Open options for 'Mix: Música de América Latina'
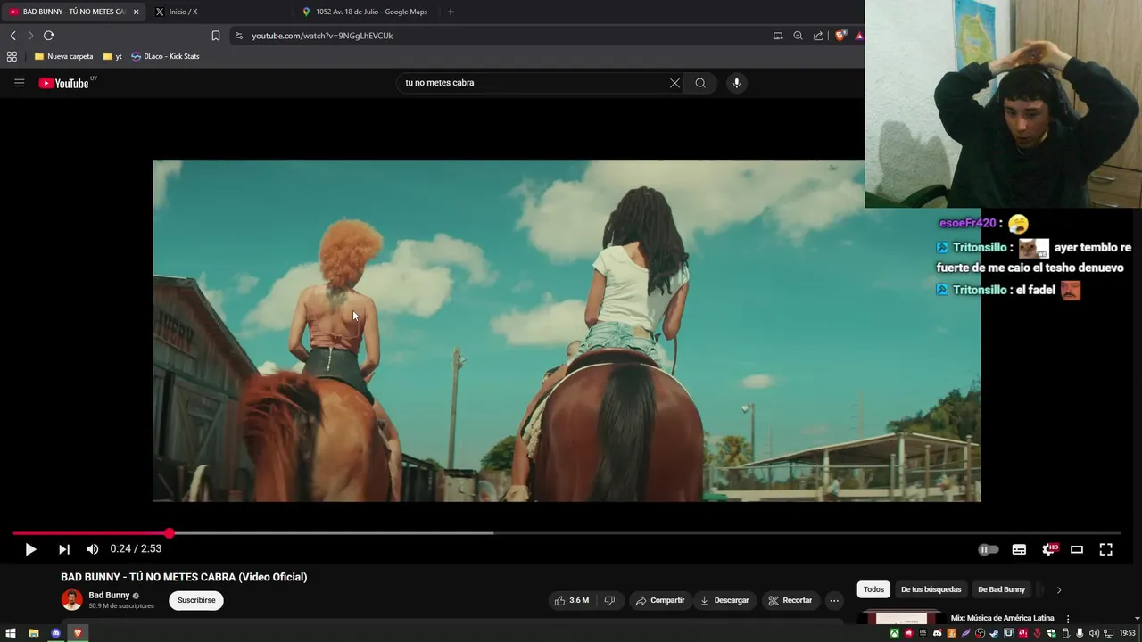 [x=1068, y=619]
